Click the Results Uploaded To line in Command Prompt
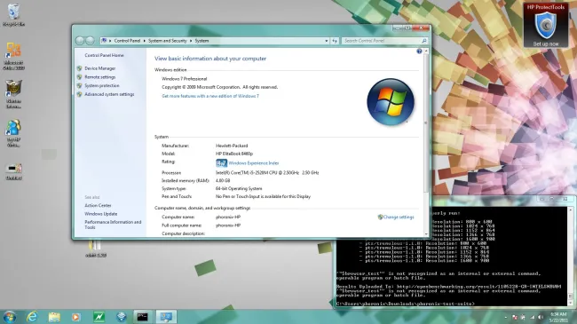This screenshot has height=324, width=577. pos(448,287)
